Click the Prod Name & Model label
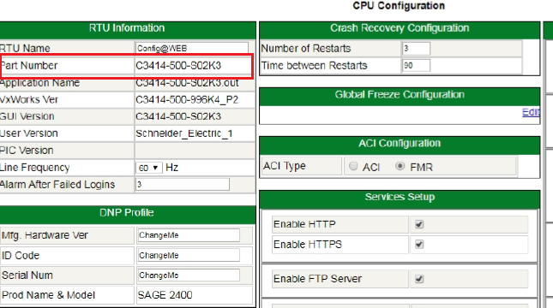Image resolution: width=553 pixels, height=308 pixels. point(49,295)
